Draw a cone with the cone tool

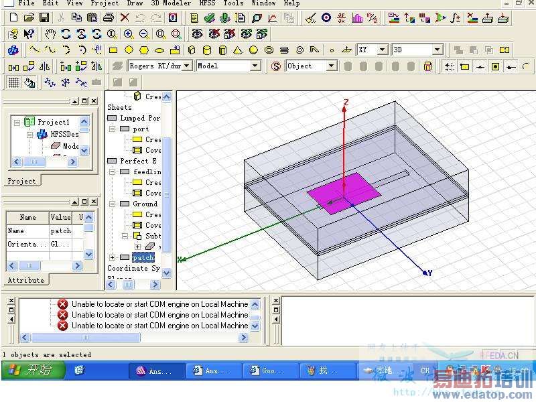238,50
